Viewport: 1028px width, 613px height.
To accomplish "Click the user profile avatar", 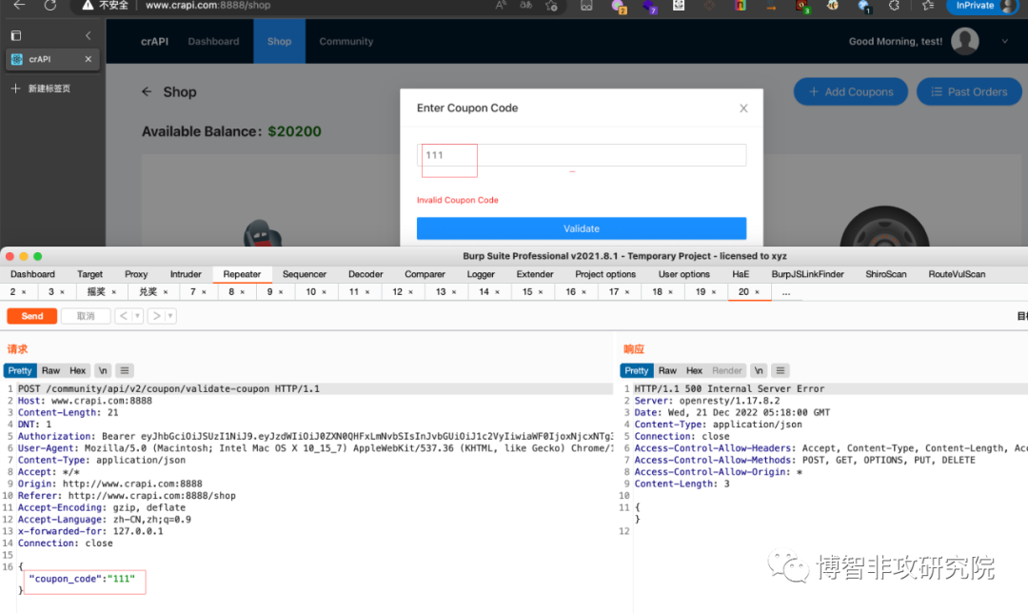I will [x=964, y=41].
